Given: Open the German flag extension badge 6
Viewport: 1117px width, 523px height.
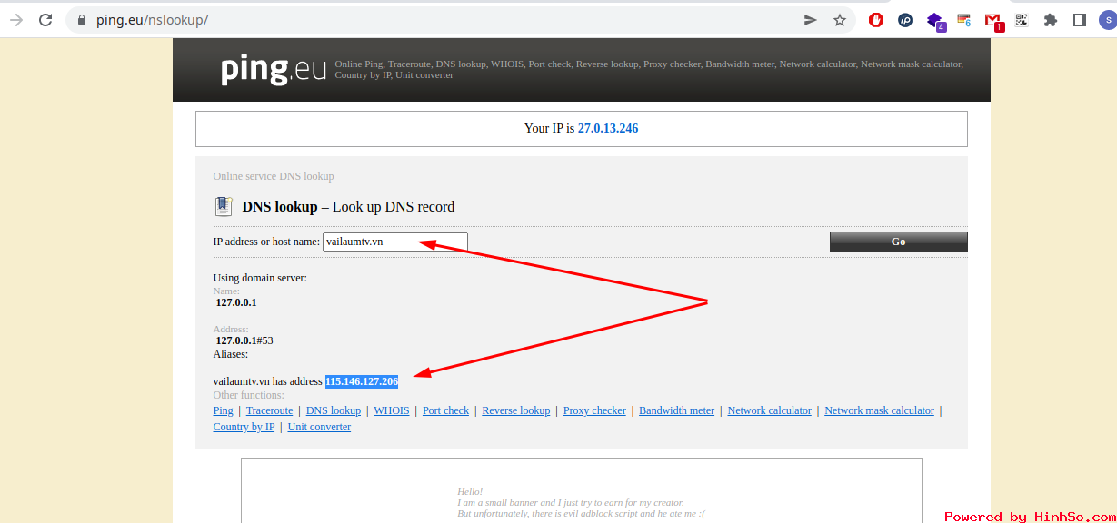Looking at the screenshot, I should 964,20.
